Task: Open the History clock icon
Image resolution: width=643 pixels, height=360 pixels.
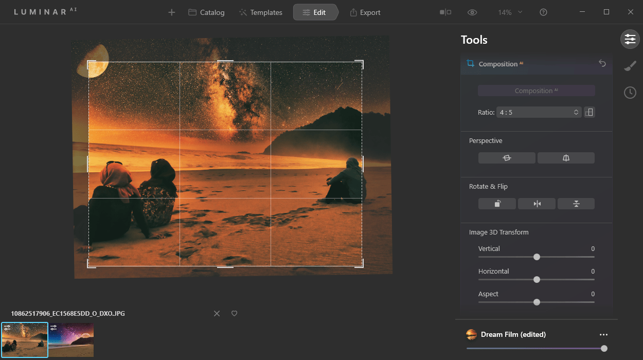Action: pos(630,93)
